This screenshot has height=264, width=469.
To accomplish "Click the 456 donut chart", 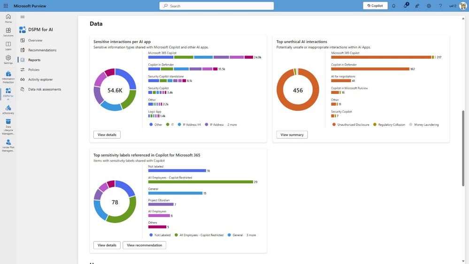I will [298, 90].
